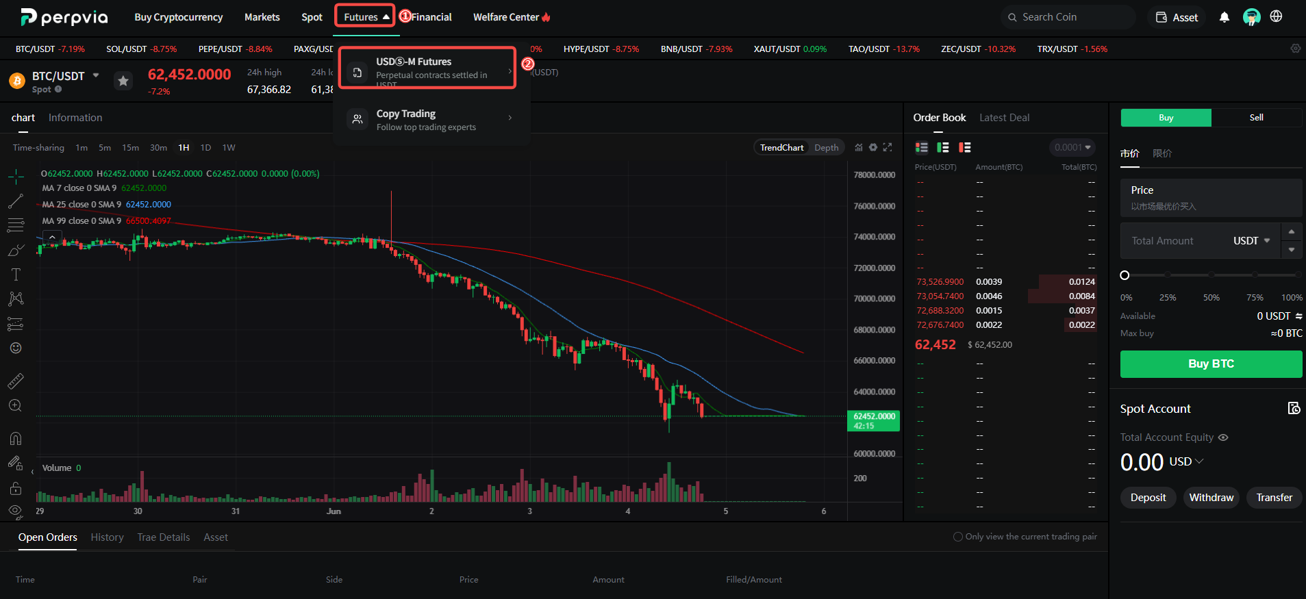Click the transfer swap icon beside Available
1306x599 pixels.
tap(1298, 316)
